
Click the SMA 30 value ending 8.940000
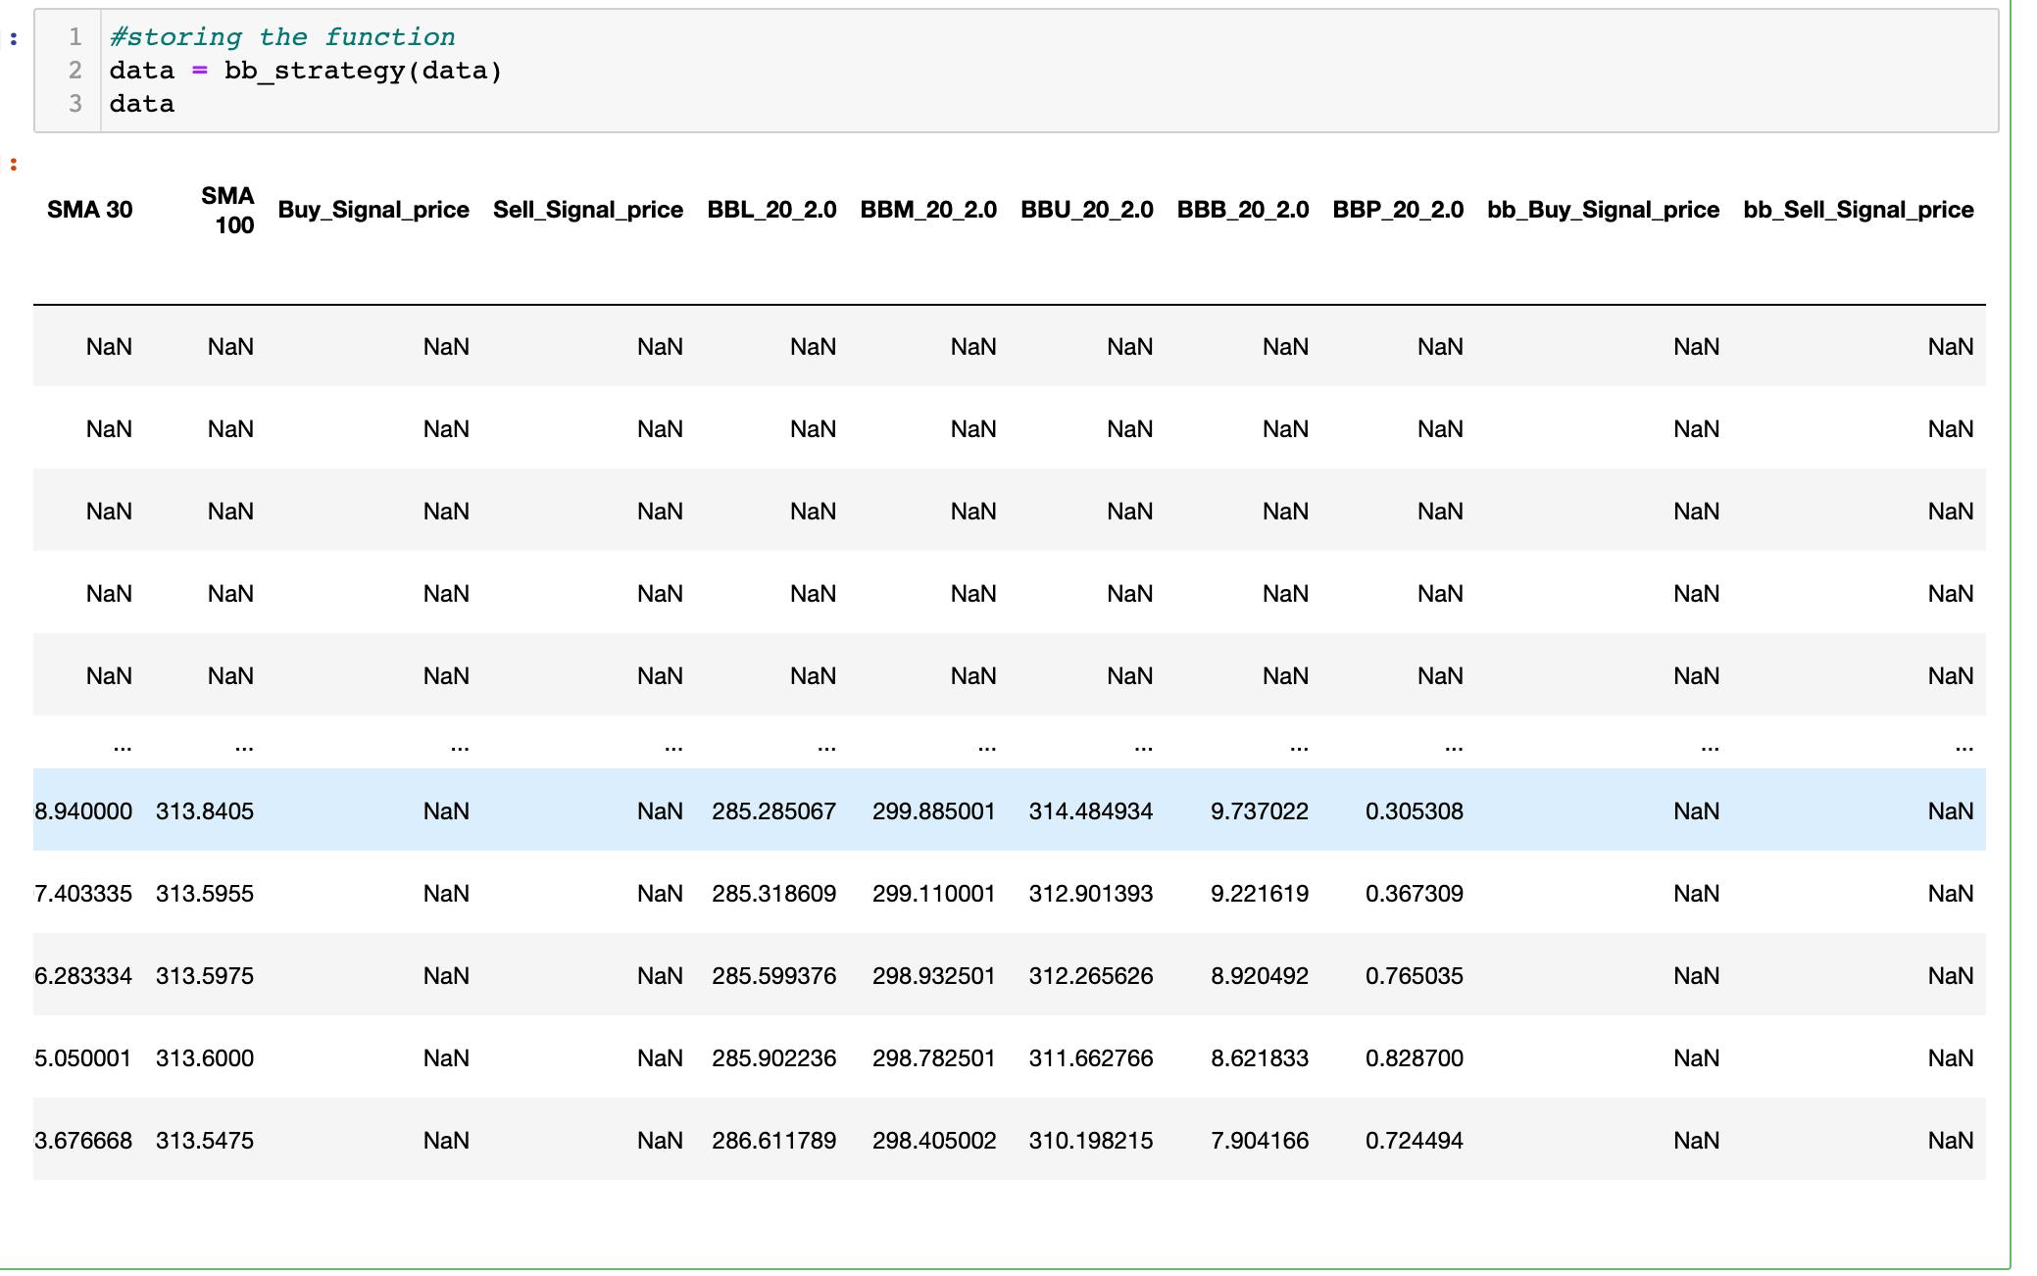(x=83, y=811)
